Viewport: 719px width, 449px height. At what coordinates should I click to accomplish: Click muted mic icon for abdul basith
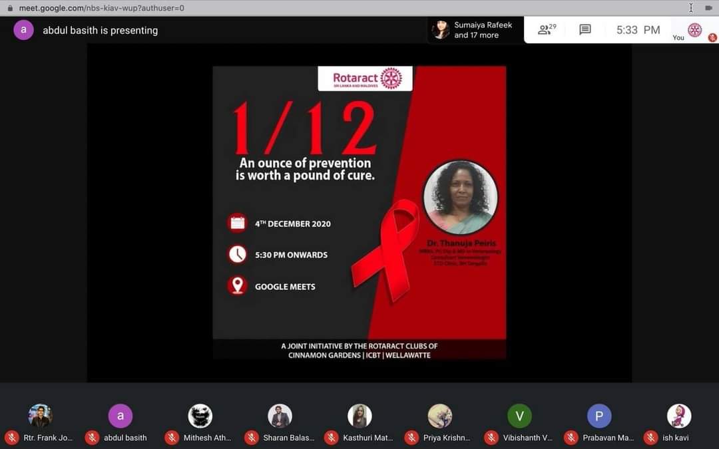click(x=92, y=438)
